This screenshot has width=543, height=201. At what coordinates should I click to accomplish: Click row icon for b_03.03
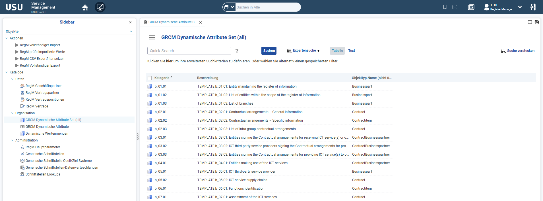click(150, 155)
